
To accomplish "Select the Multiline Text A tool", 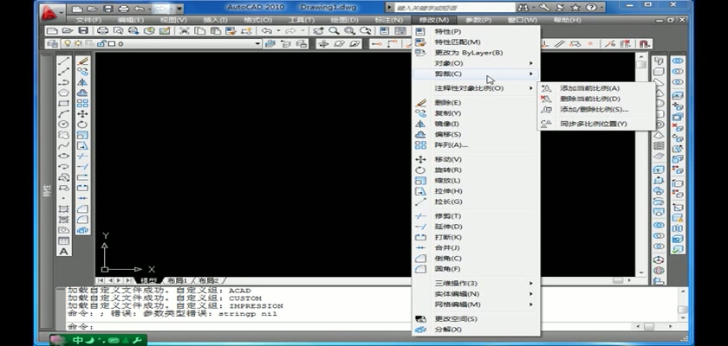I will tap(63, 252).
